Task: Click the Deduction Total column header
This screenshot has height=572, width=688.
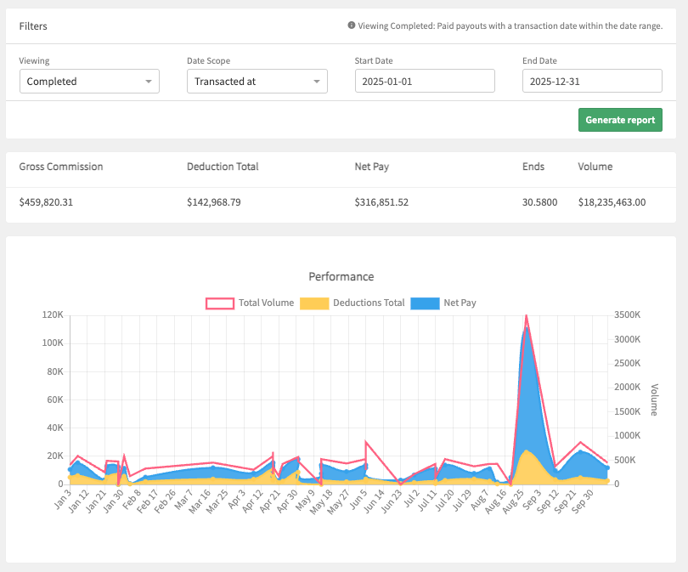Action: 223,167
